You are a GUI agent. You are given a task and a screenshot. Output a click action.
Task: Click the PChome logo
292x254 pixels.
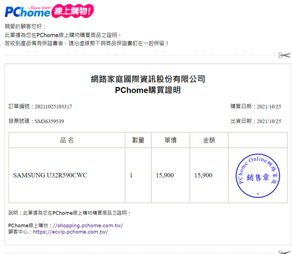28,11
